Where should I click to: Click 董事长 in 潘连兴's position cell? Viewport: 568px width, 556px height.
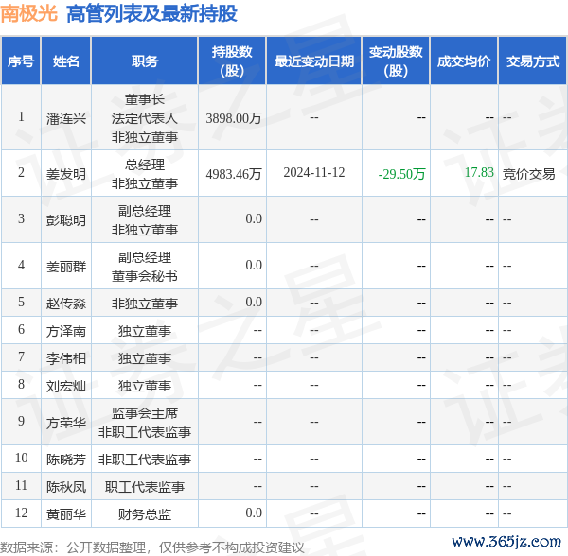(145, 100)
